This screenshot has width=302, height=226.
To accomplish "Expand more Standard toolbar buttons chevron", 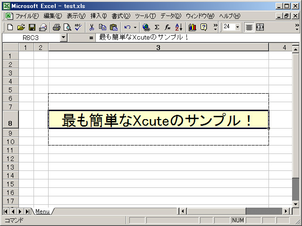I will coord(215,27).
